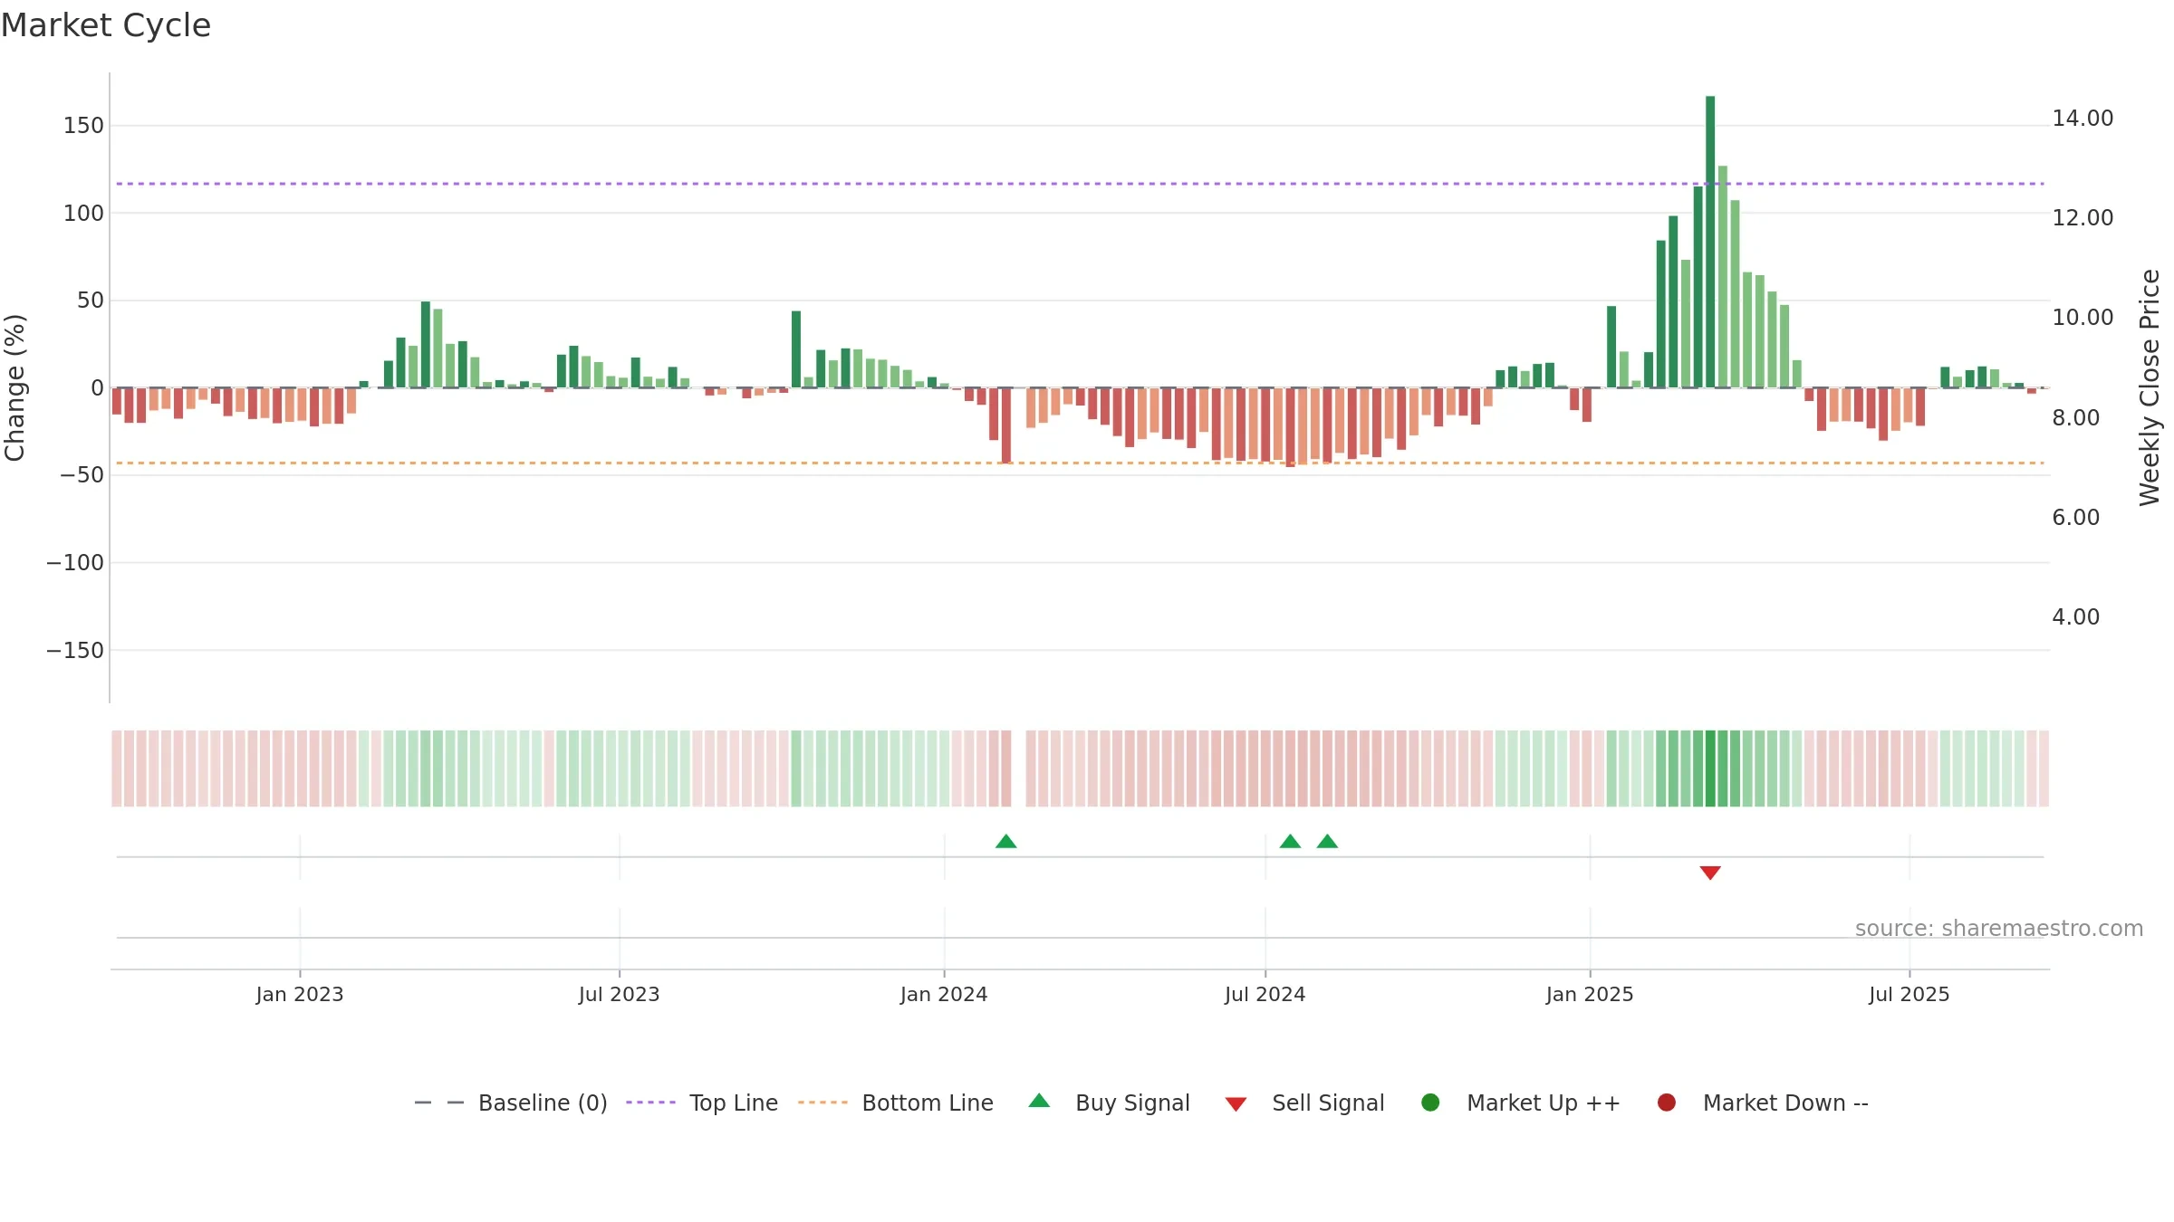Click the Jan 2024 axis label
The width and height of the screenshot is (2174, 1222).
tap(944, 995)
